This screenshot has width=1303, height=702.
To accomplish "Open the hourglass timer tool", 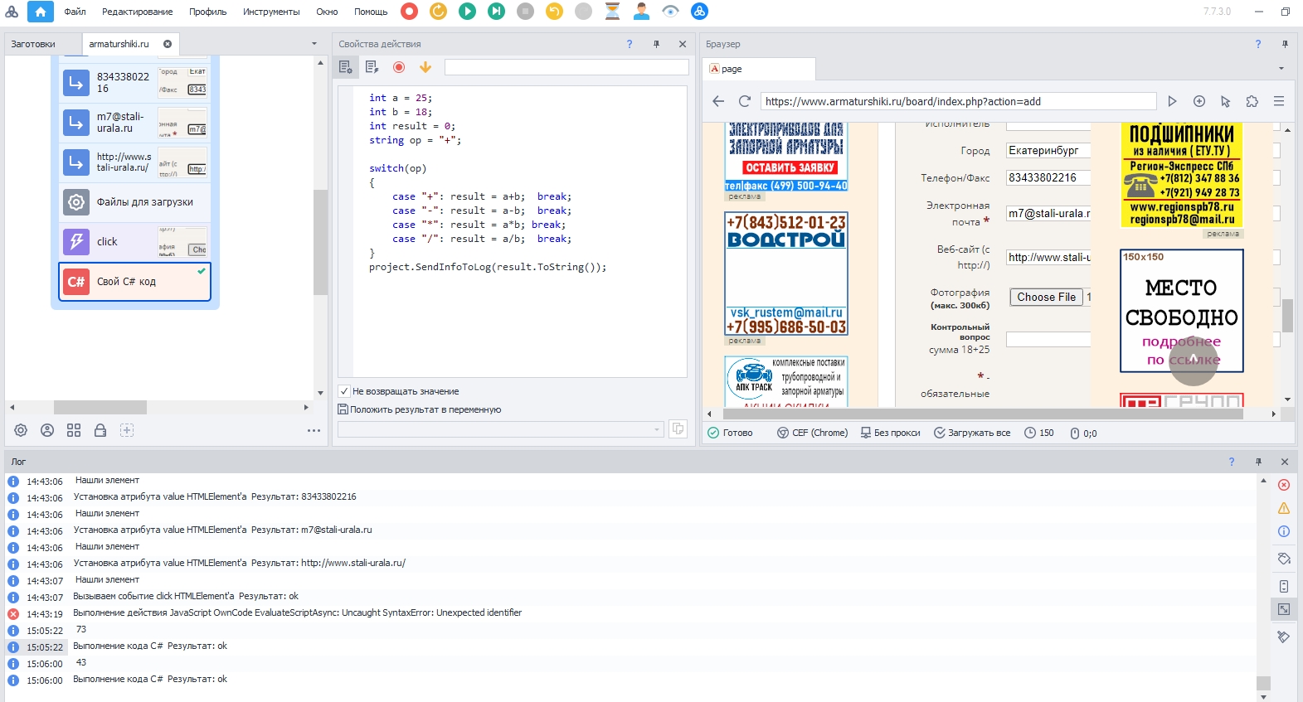I will click(612, 12).
